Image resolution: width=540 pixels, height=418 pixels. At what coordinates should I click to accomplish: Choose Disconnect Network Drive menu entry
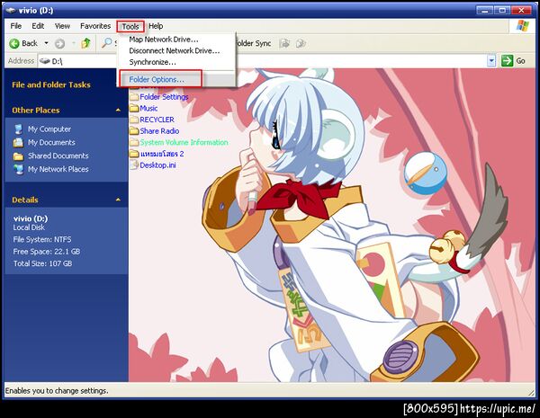pyautogui.click(x=176, y=50)
